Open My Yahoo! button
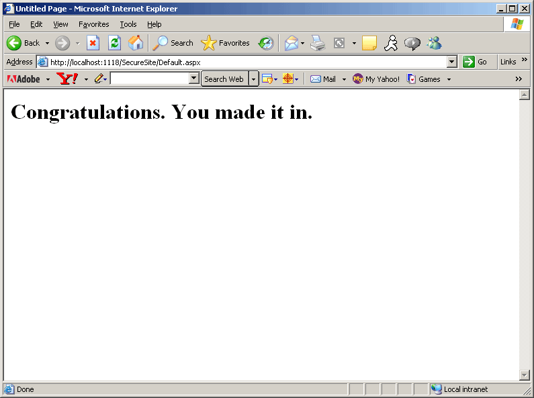 tap(376, 79)
